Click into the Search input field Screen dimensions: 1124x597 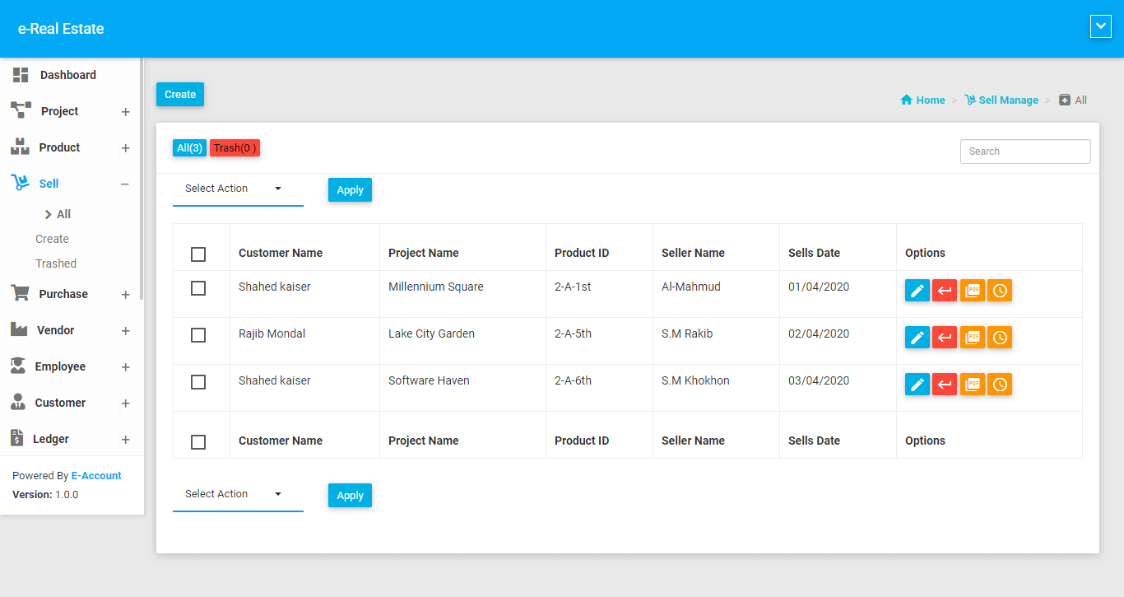pyautogui.click(x=1024, y=152)
